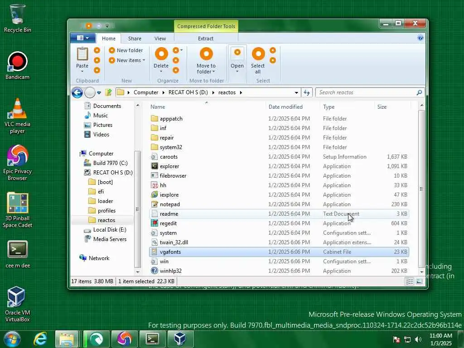Click the Select all ribbon icon

pos(258,54)
